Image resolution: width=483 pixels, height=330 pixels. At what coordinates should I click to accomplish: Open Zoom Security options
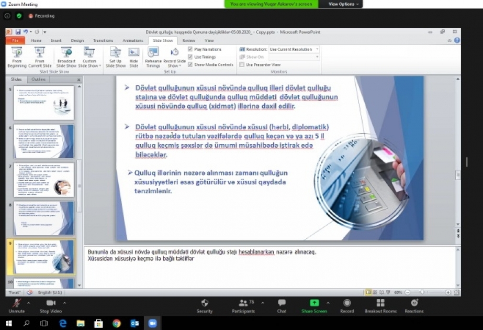coord(205,306)
